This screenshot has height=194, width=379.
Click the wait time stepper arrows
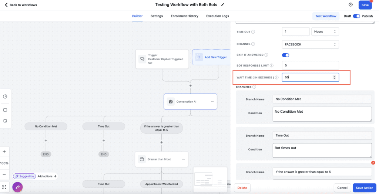[335, 77]
